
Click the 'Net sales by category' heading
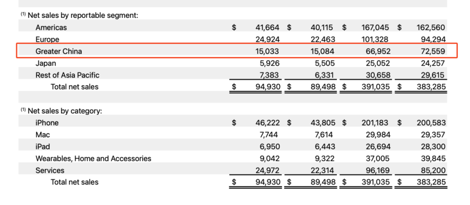coord(65,111)
